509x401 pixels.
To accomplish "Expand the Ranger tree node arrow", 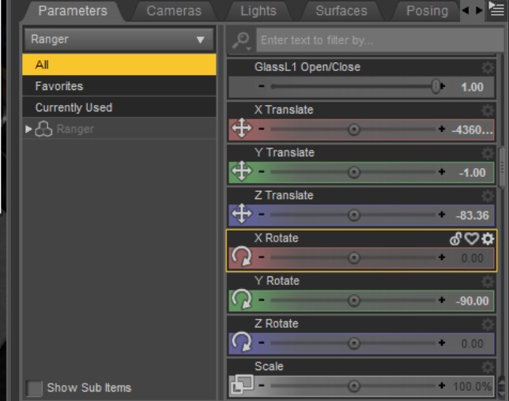I will point(28,129).
